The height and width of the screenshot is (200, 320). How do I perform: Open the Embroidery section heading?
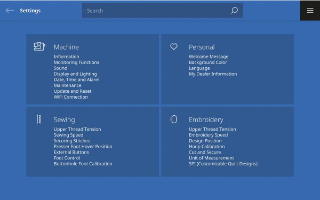tap(206, 119)
